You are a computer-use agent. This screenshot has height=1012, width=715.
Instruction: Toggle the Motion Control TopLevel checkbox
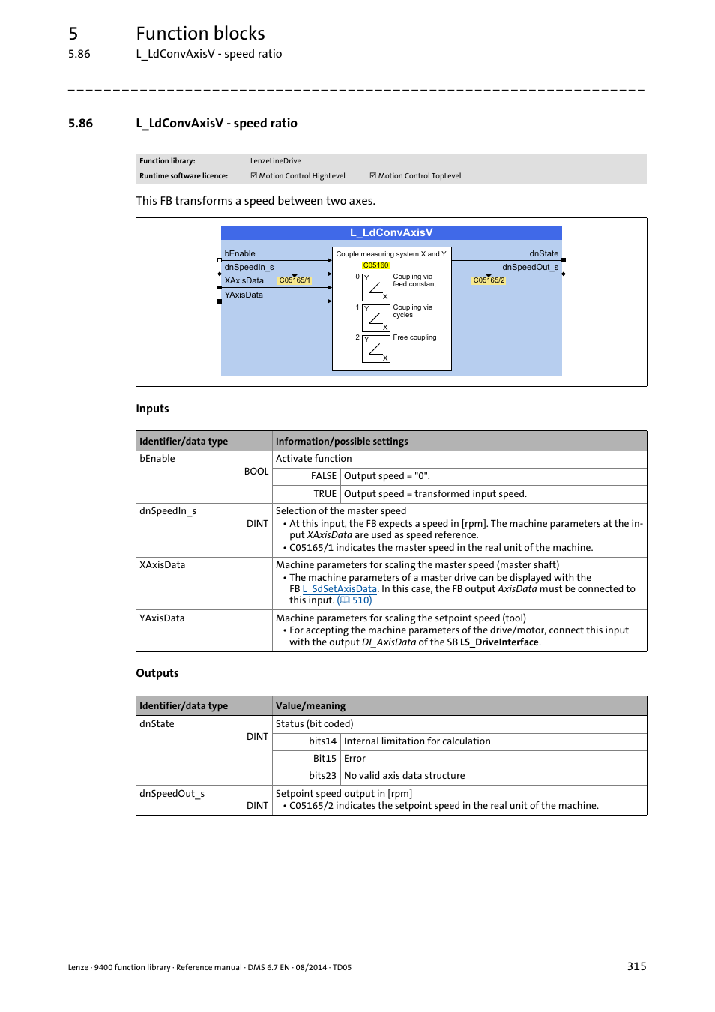pos(372,176)
